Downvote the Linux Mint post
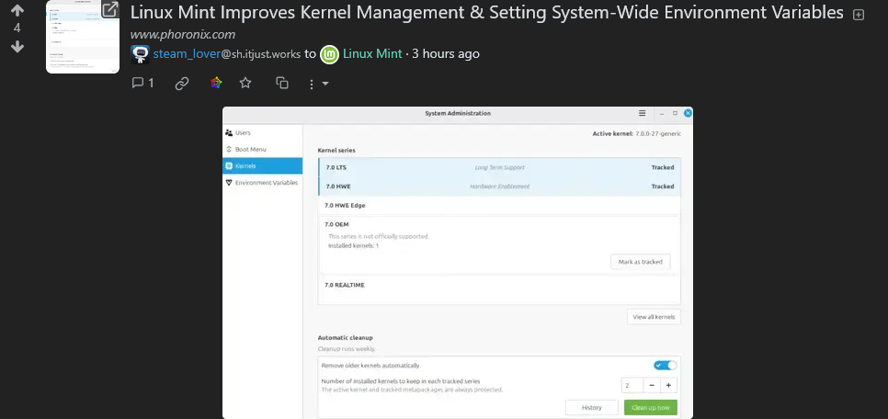 pos(17,47)
